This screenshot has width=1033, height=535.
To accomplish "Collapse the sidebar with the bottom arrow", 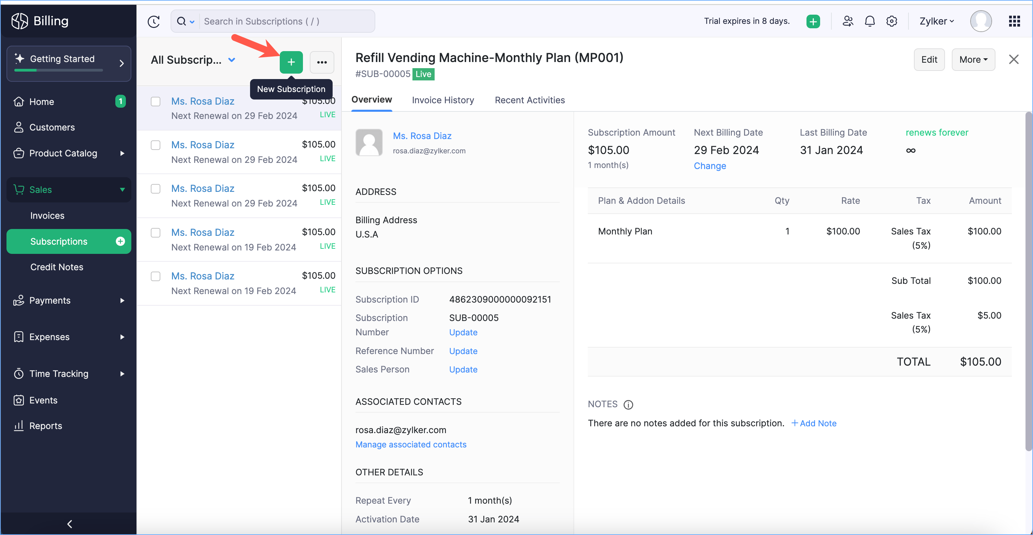I will [69, 524].
